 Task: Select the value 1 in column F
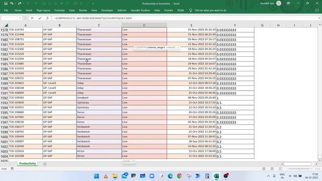tap(235, 98)
